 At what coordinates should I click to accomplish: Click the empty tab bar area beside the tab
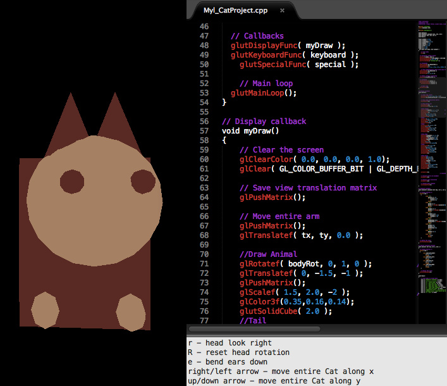[367, 11]
